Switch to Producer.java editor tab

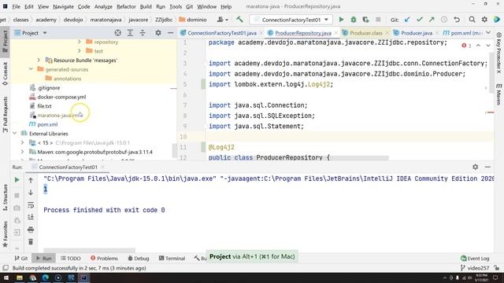click(417, 33)
